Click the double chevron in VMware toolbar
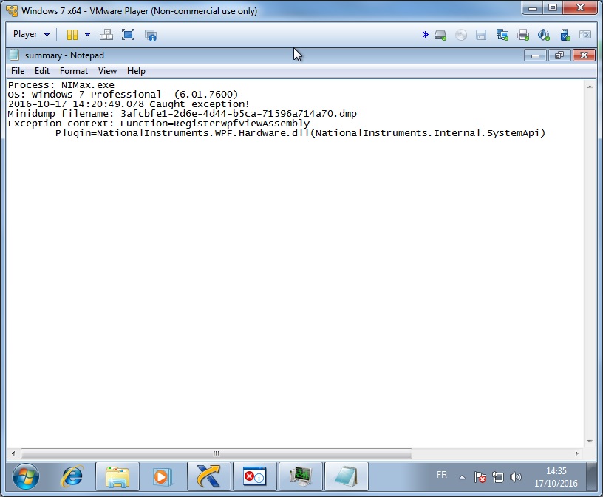The height and width of the screenshot is (497, 603). click(425, 35)
